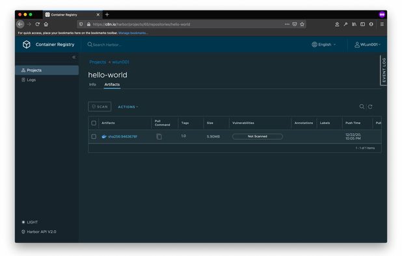Open the sha256 artifact link
402x256 pixels.
coord(122,136)
